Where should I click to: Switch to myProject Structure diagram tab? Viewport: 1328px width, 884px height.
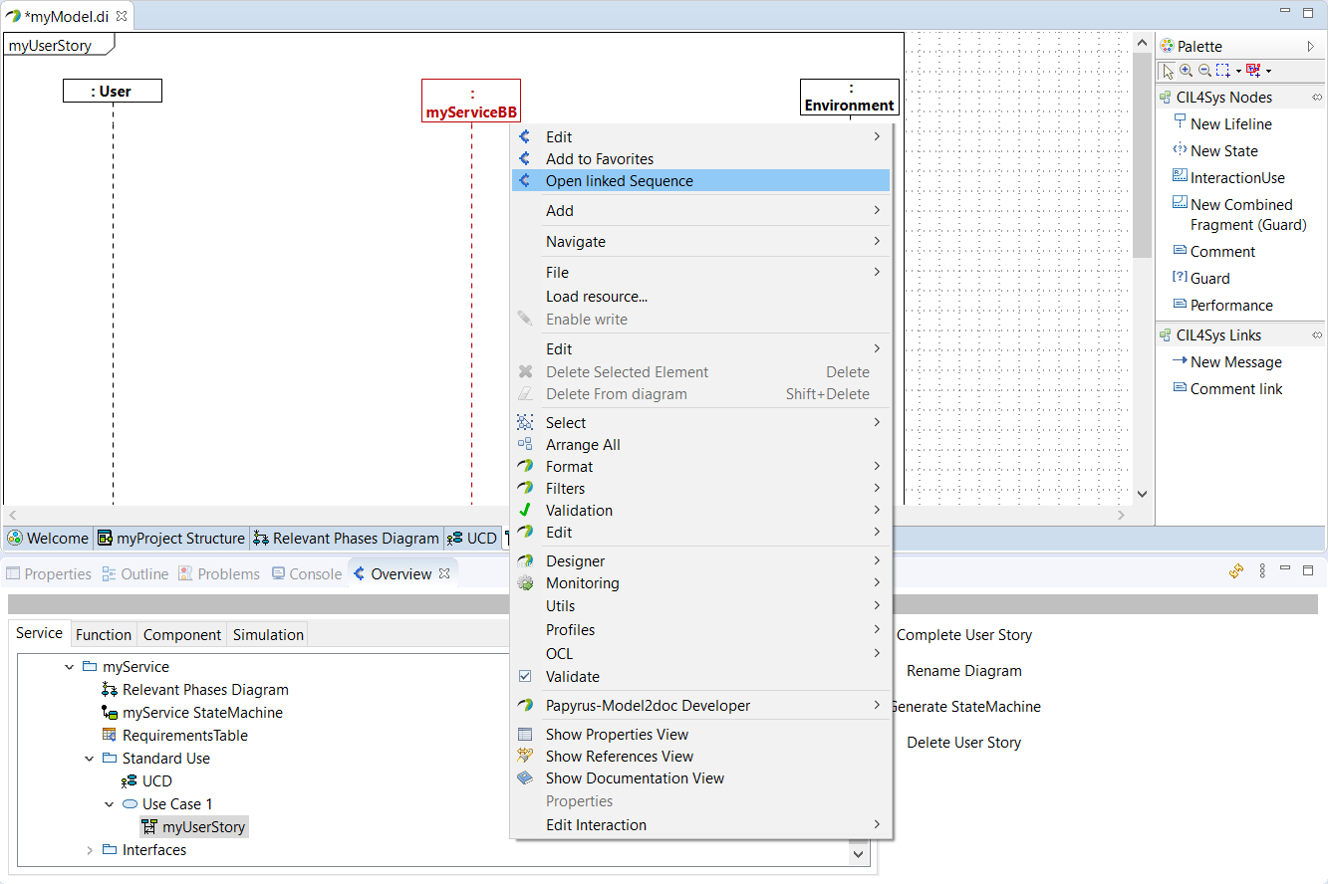point(171,539)
